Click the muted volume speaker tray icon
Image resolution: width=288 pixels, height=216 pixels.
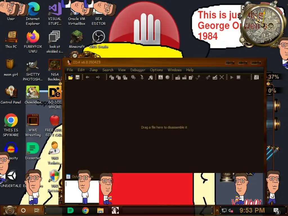pyautogui.click(x=231, y=210)
